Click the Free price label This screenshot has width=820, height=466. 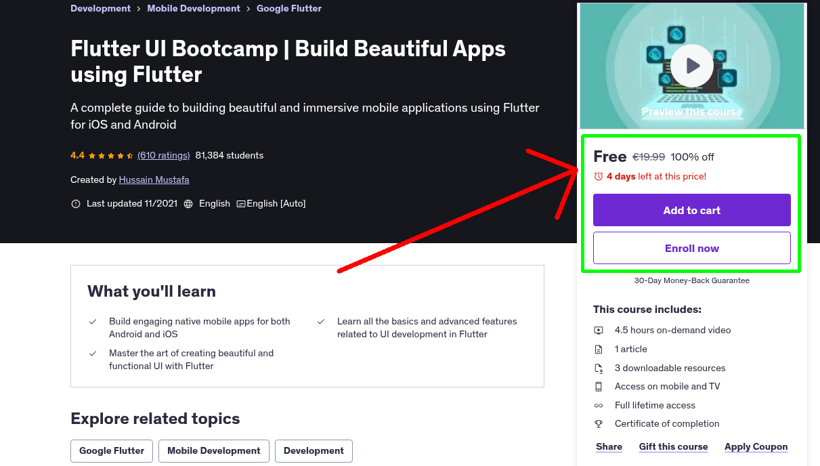[610, 156]
